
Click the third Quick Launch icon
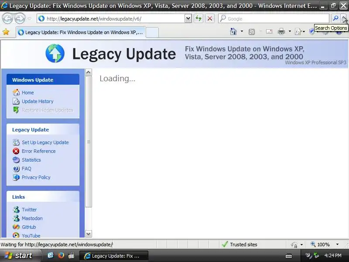click(x=71, y=255)
